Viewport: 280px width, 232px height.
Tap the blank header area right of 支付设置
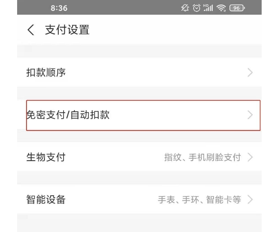pos(175,30)
